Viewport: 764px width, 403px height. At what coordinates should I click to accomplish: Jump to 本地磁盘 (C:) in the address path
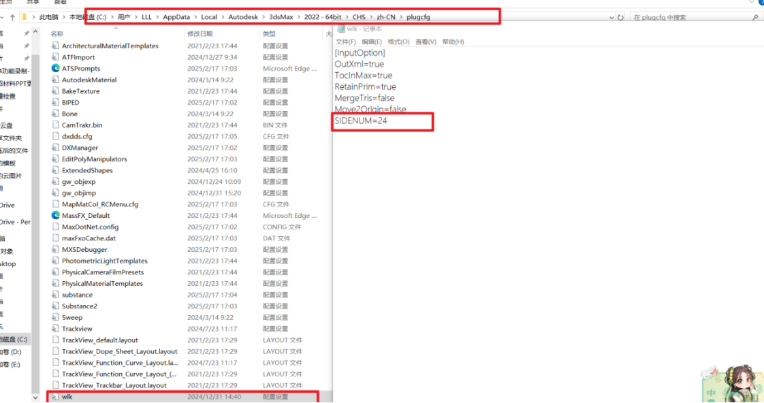pyautogui.click(x=88, y=17)
